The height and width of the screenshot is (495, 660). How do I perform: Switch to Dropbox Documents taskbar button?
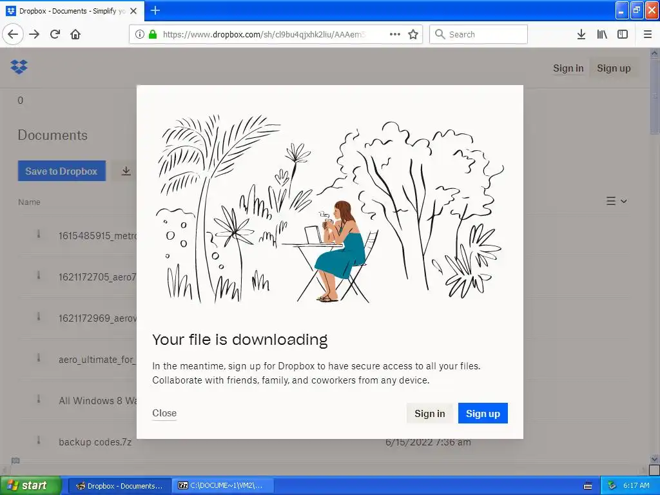point(119,486)
